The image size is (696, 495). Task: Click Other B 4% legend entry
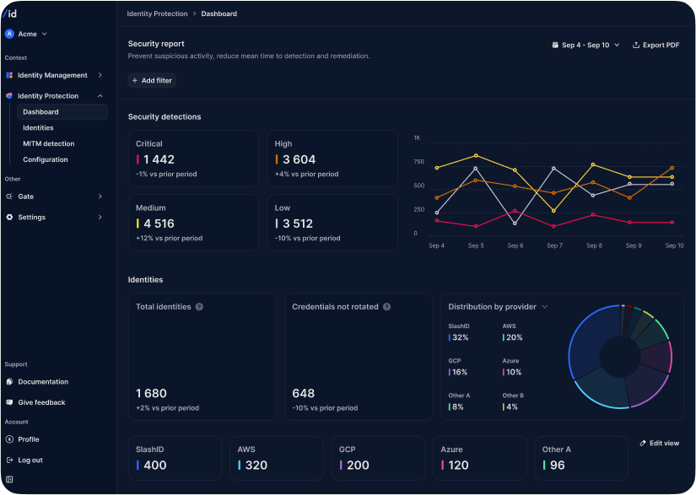click(513, 401)
